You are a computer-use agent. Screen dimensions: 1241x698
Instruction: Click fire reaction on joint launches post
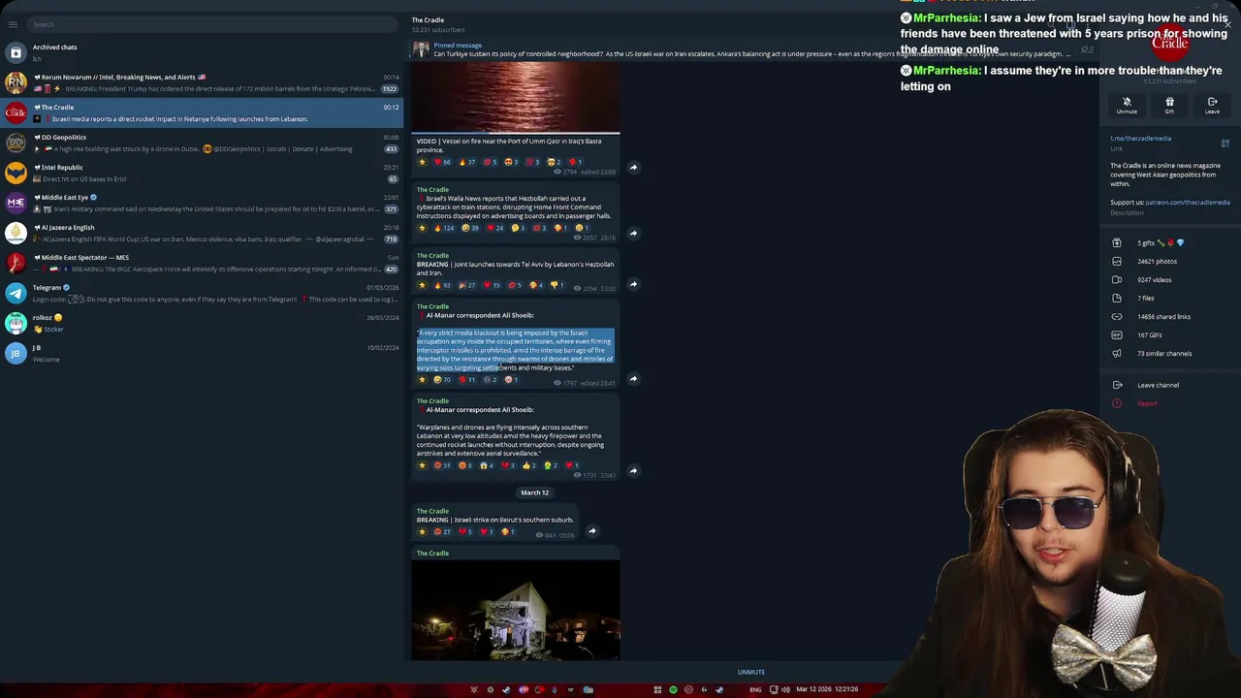tap(444, 285)
